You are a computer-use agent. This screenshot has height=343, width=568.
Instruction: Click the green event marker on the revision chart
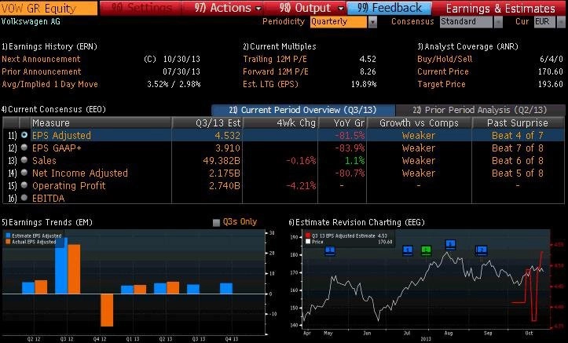426,250
